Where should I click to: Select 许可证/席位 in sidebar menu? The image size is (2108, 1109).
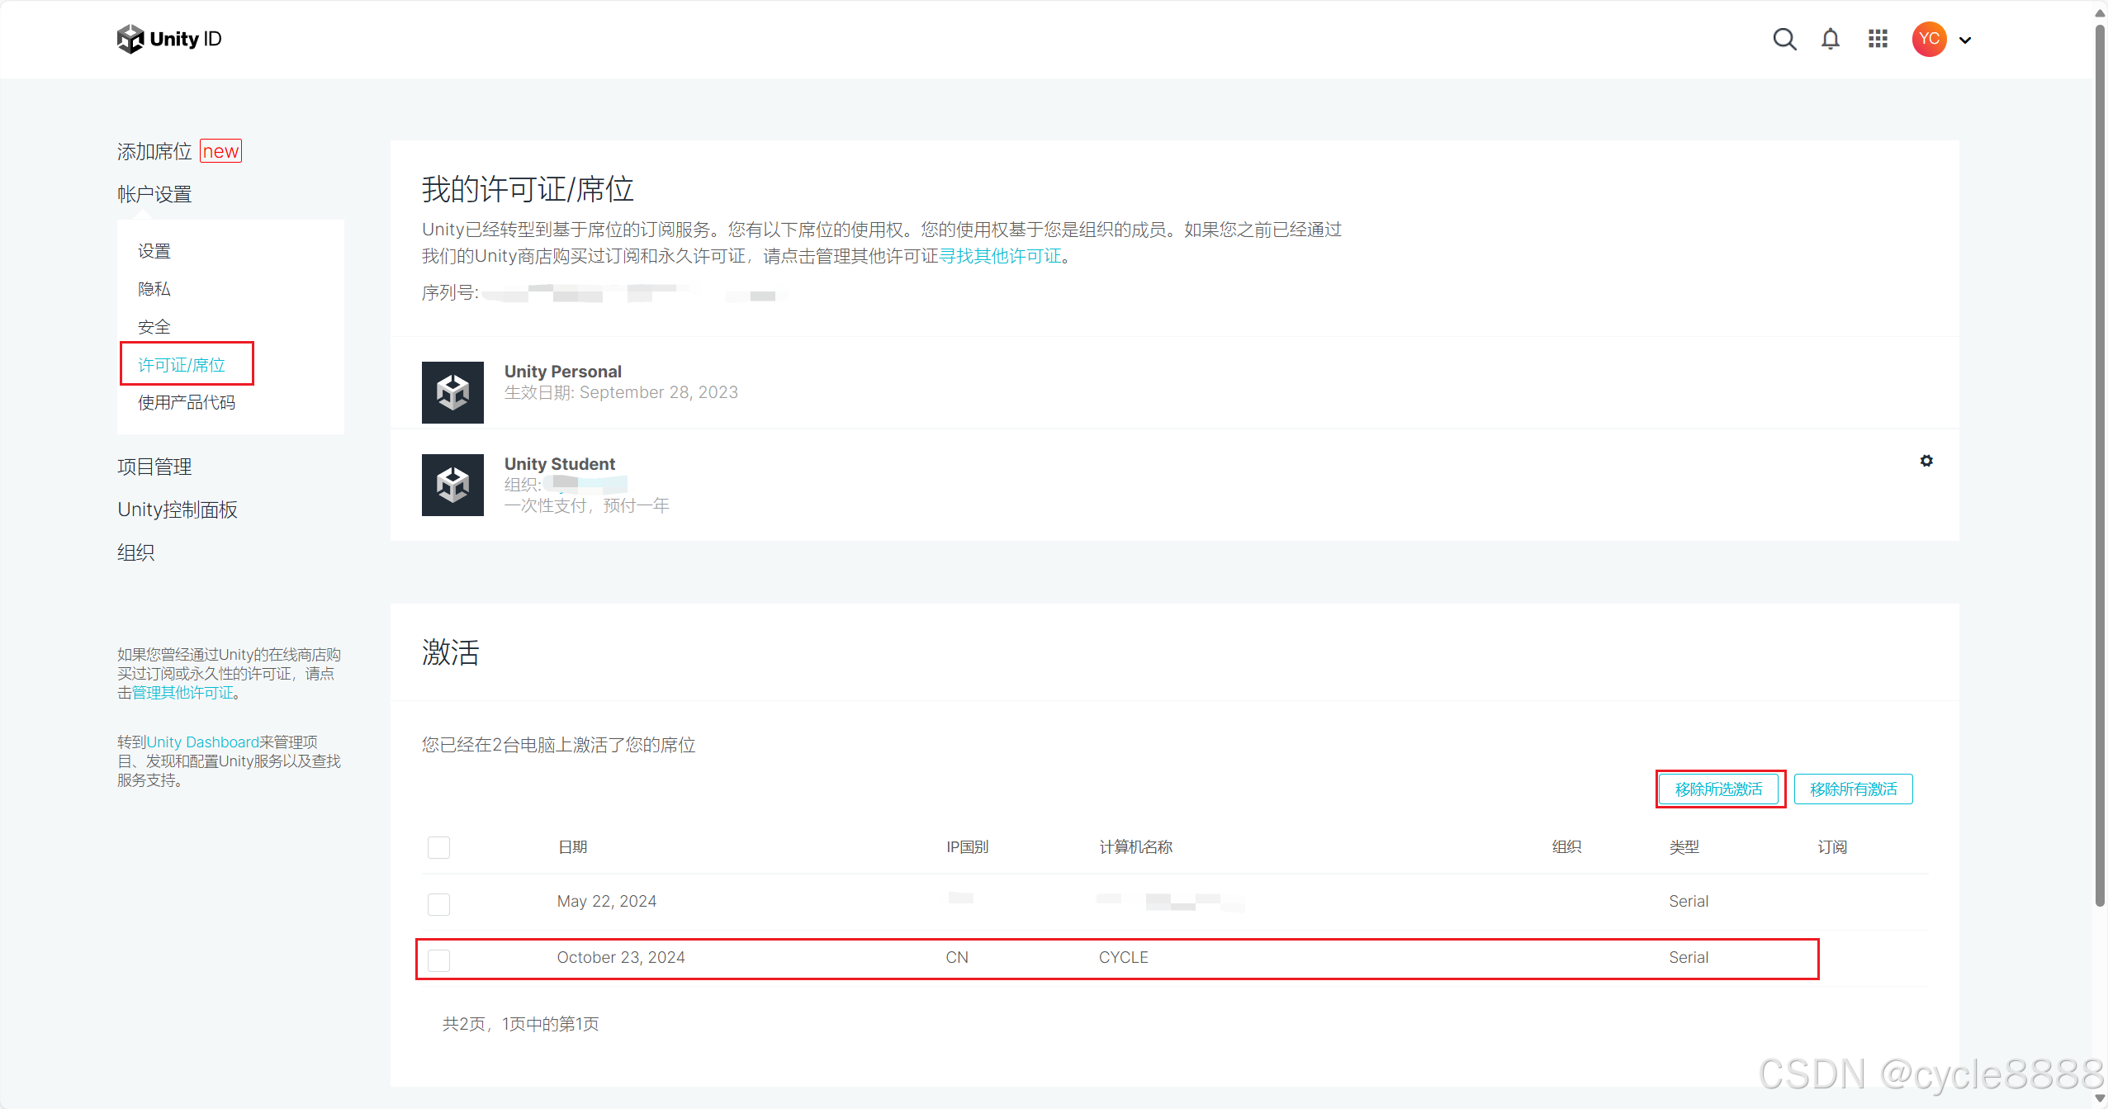(x=182, y=364)
